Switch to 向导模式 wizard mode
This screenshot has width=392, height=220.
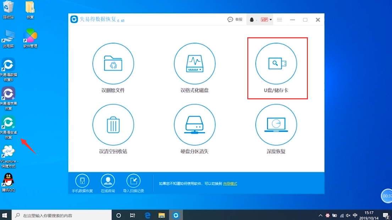point(230,184)
